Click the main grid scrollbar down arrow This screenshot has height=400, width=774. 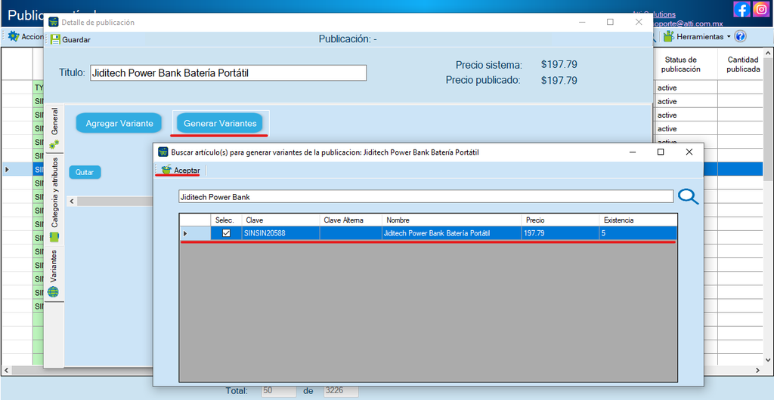coord(769,360)
